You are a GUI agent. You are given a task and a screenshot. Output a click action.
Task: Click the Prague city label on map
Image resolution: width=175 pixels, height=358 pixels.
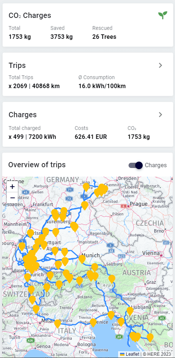[139, 204]
